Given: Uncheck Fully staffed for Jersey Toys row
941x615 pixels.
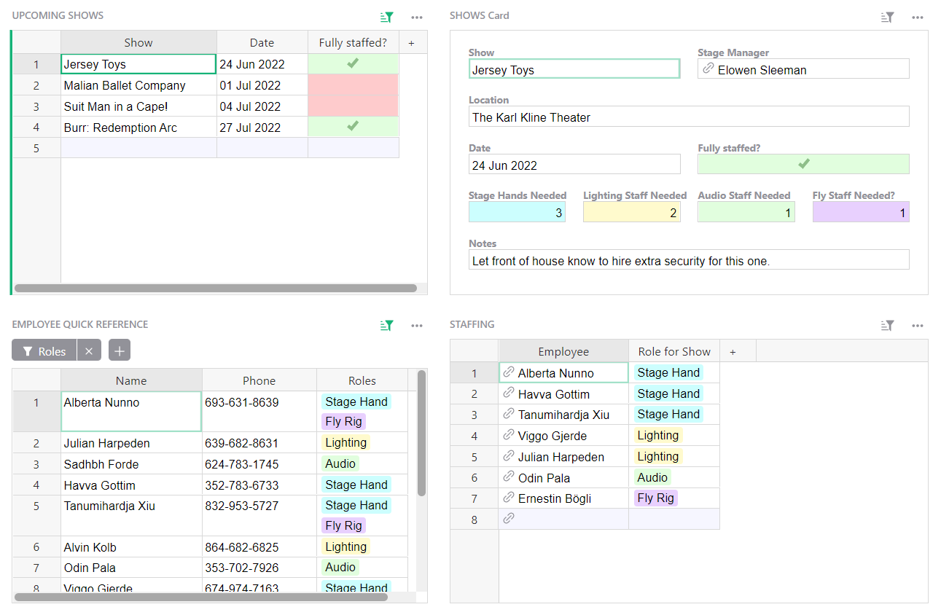Looking at the screenshot, I should pos(353,64).
